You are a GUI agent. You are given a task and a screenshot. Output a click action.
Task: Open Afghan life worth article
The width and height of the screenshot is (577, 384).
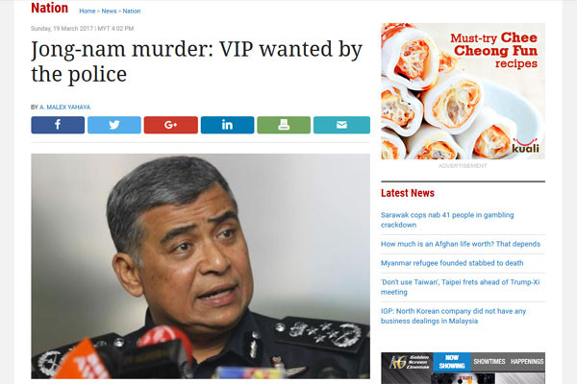pos(461,244)
